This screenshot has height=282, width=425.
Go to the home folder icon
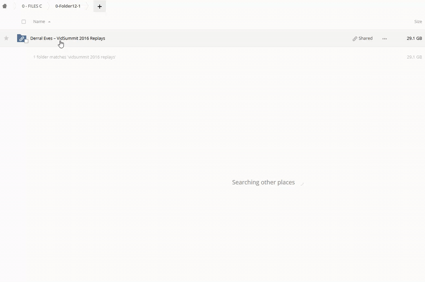5,6
